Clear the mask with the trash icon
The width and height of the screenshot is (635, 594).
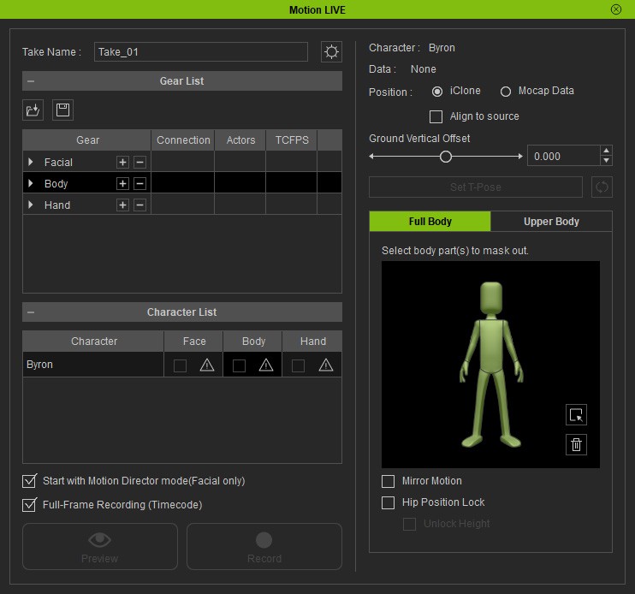coord(576,444)
